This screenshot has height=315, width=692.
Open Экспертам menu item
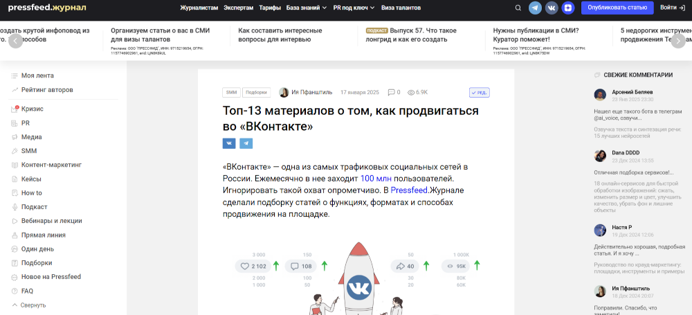pos(239,8)
